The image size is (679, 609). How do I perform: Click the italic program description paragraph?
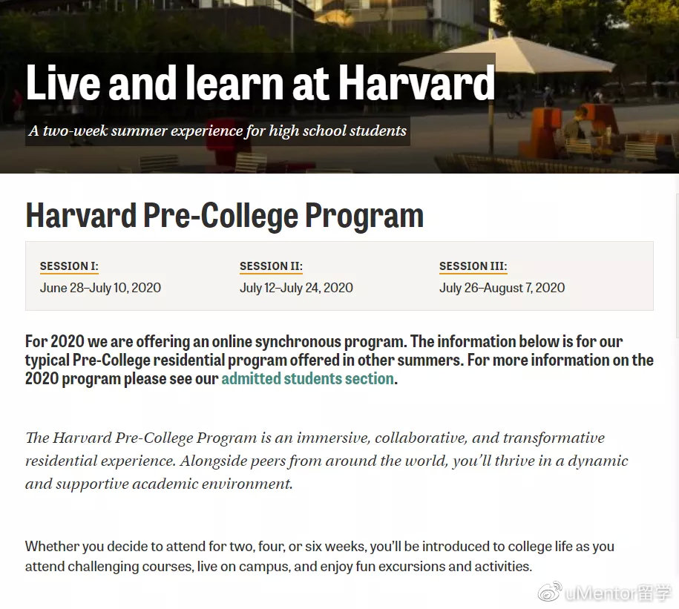point(327,461)
